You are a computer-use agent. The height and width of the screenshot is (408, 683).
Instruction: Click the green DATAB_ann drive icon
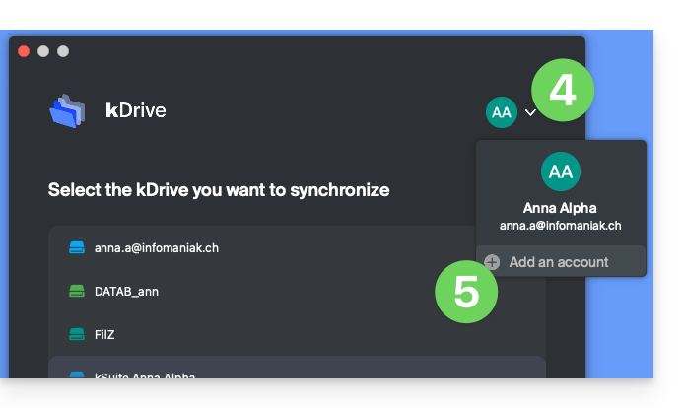click(78, 291)
